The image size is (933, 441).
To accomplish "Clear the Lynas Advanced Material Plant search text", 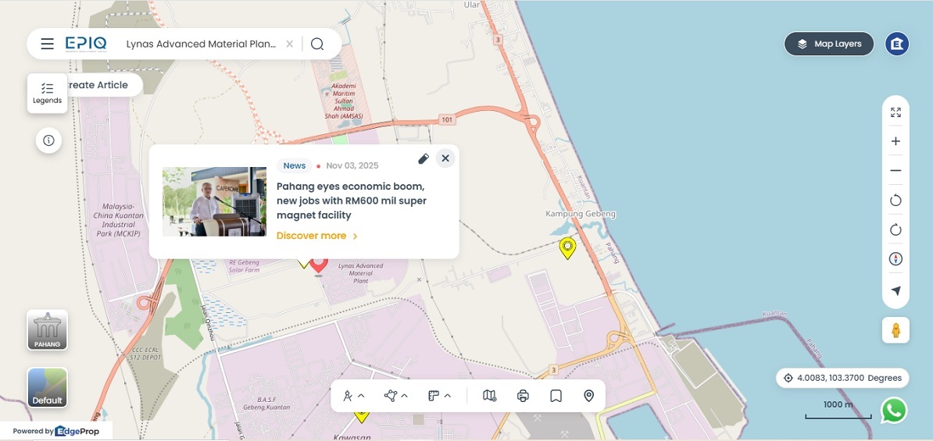I will [x=289, y=44].
